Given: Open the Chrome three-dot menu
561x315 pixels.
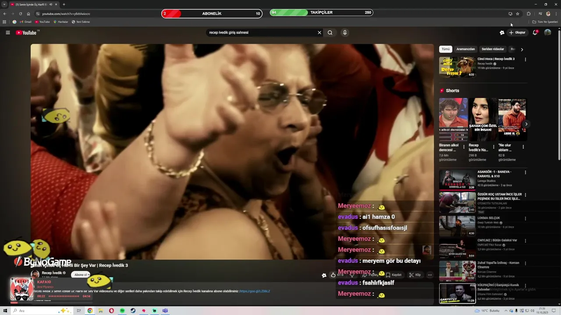Looking at the screenshot, I should tap(556, 14).
